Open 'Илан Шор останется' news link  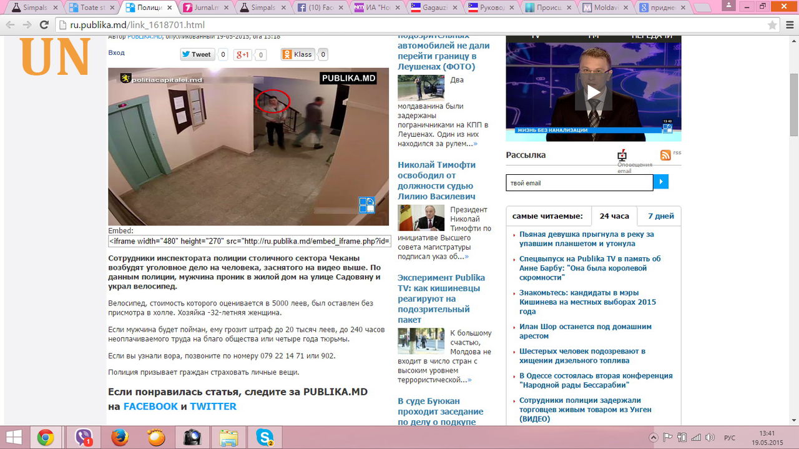point(586,331)
